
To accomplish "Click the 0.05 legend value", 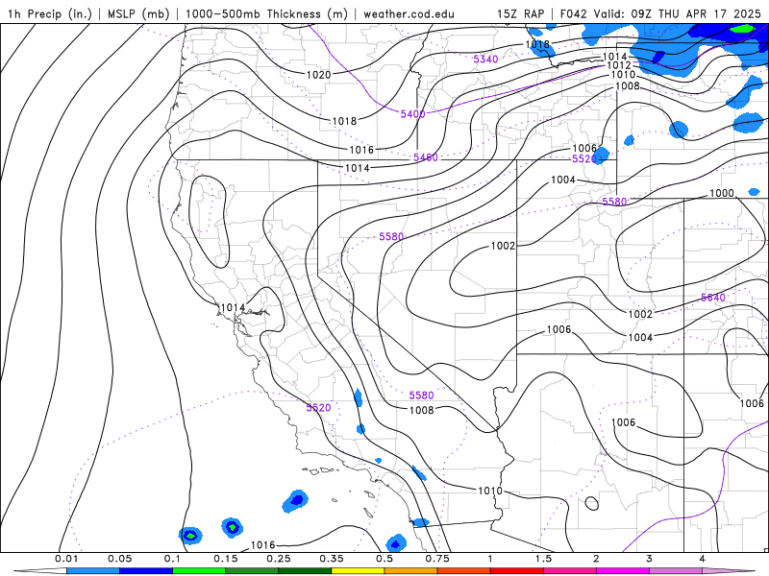I will [119, 559].
